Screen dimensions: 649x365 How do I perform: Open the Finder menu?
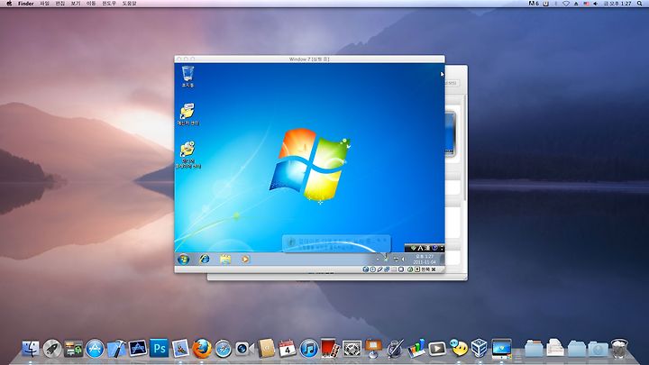[x=25, y=4]
